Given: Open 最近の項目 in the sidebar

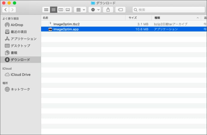Looking at the screenshot, I should point(19,32).
